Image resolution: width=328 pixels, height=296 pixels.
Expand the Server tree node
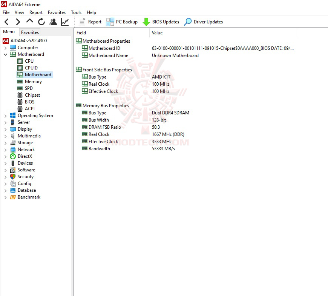coord(5,123)
